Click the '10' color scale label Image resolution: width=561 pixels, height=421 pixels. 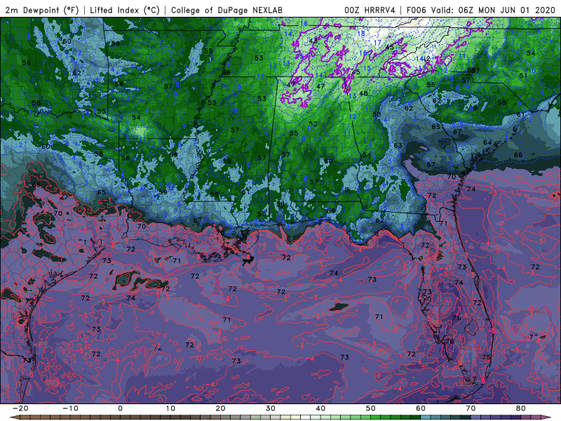[170, 408]
